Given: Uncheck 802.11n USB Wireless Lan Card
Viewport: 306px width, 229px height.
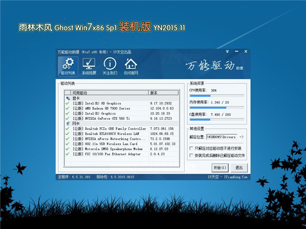Looking at the screenshot, I should 67,144.
